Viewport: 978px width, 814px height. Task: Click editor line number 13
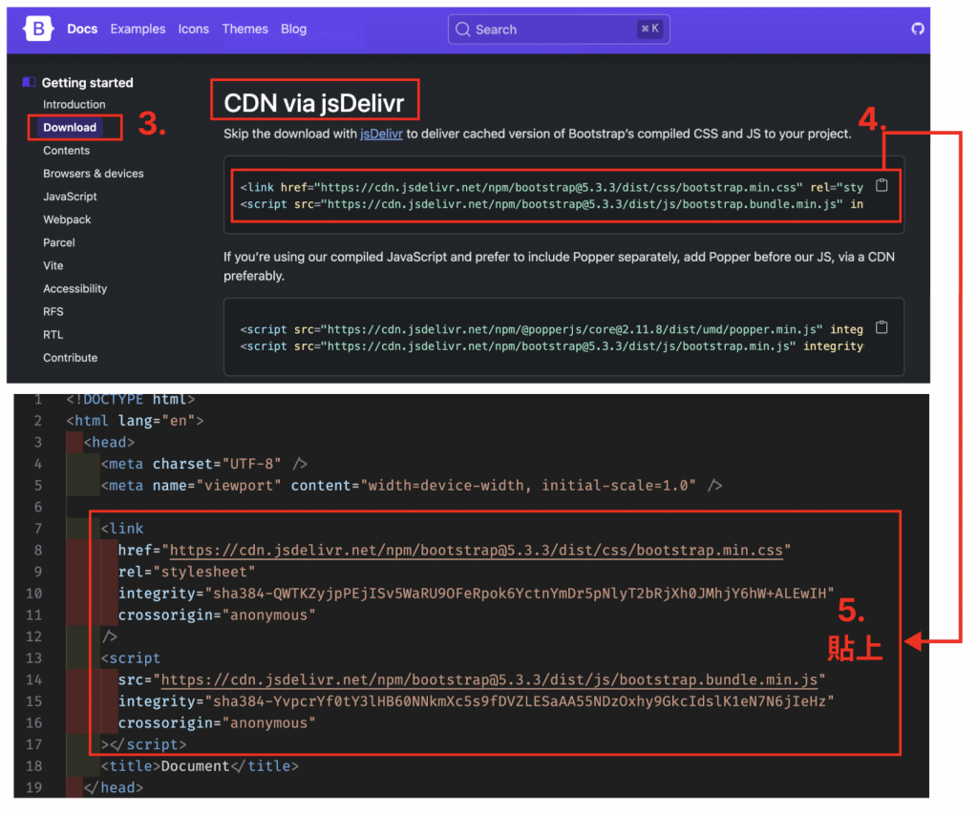[33, 658]
